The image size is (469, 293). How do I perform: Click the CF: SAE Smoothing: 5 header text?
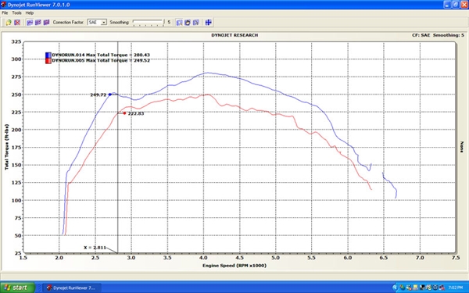439,35
